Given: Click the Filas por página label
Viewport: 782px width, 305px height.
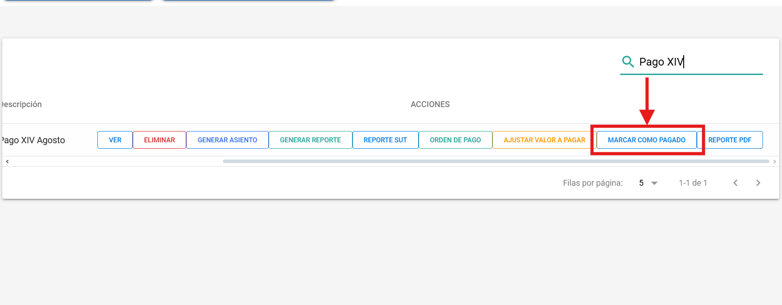Looking at the screenshot, I should pos(593,183).
